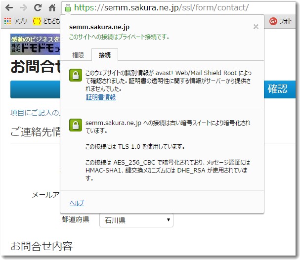Reload the page with the refresh icon
The image size is (300, 260).
click(38, 7)
